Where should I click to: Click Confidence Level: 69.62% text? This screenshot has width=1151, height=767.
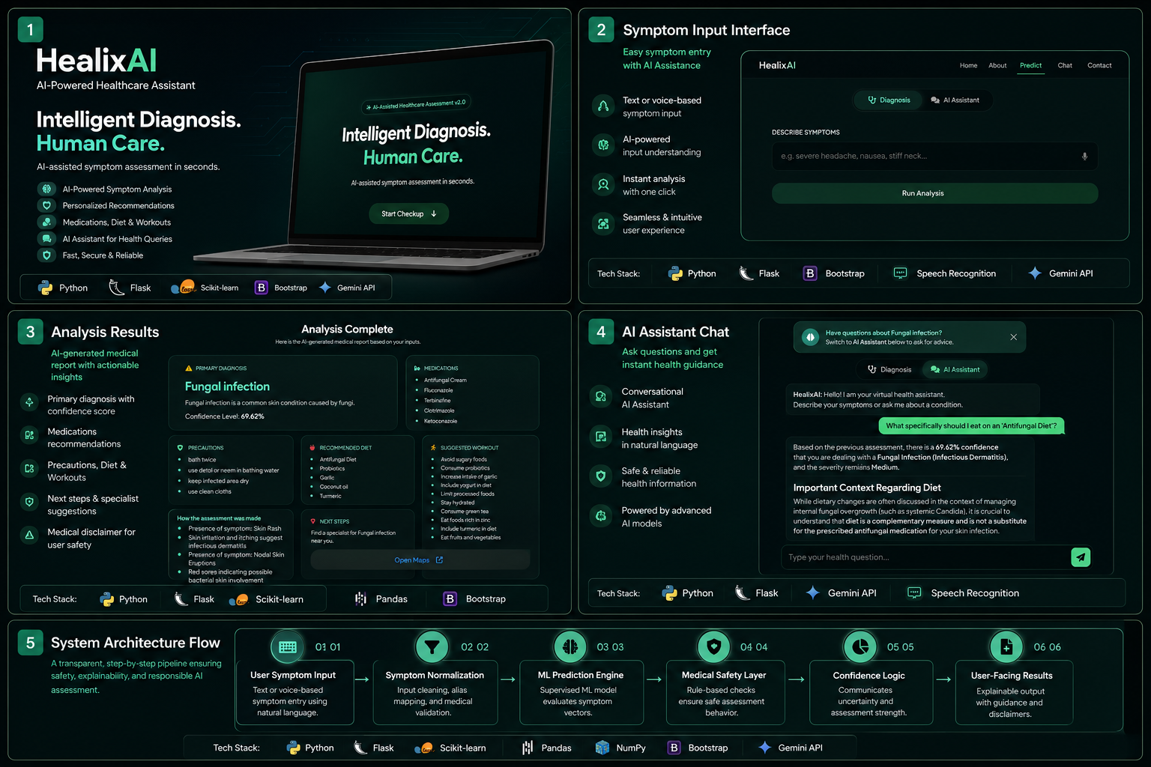click(x=225, y=416)
